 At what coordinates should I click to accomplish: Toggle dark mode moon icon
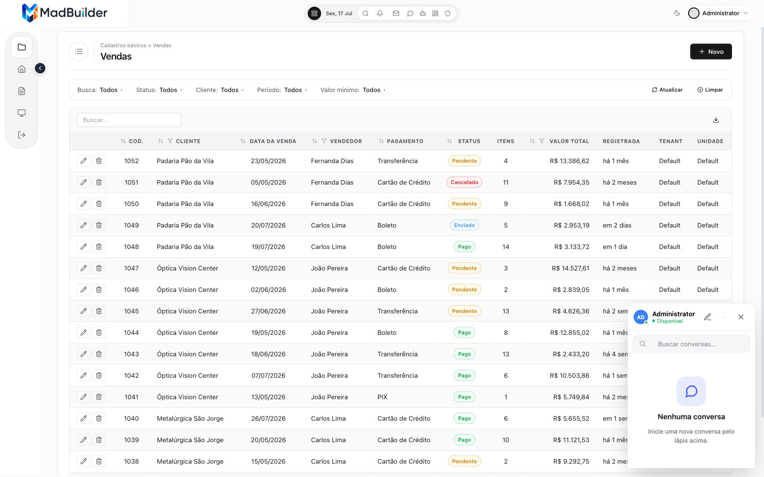point(677,13)
